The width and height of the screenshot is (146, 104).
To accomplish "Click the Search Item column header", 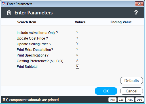I will tap(27, 22).
